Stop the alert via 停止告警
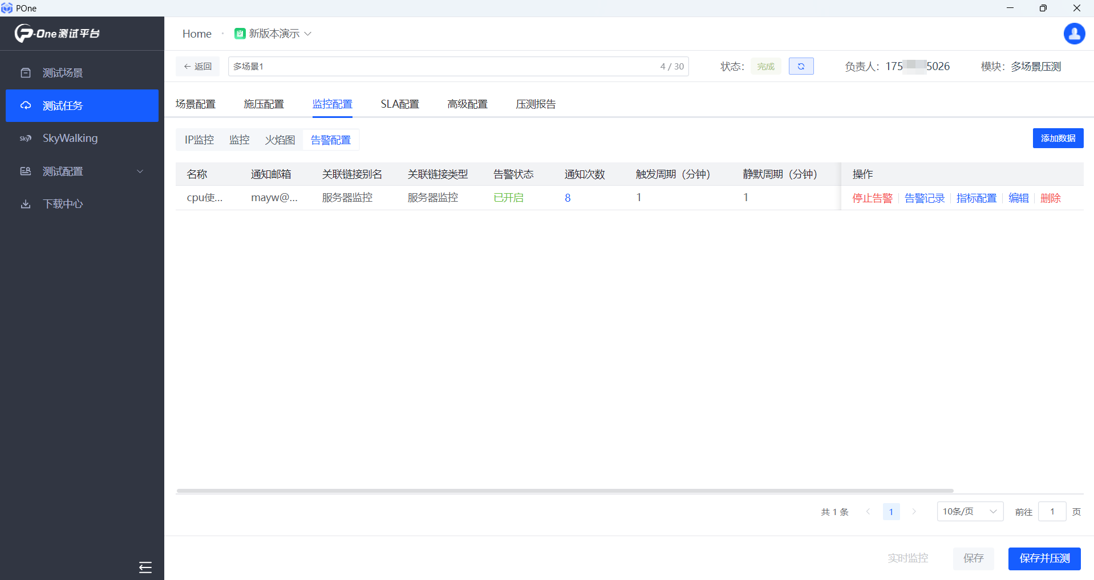1094x580 pixels. (872, 198)
